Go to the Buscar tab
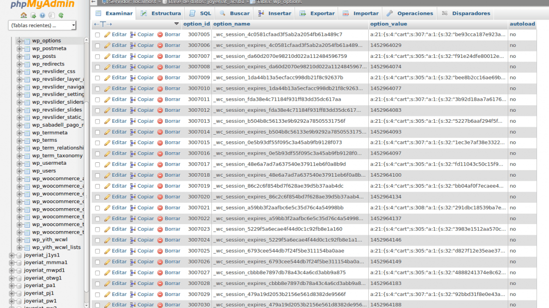The height and width of the screenshot is (308, 549). (x=235, y=13)
